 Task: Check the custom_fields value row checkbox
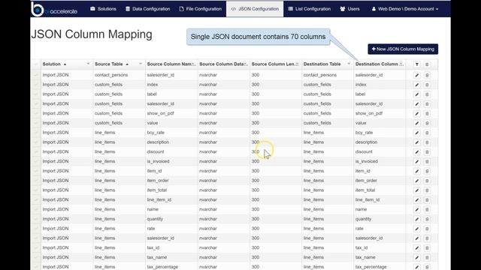point(36,123)
